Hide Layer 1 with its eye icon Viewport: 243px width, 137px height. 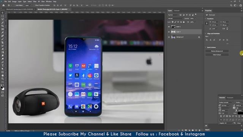(x=169, y=27)
